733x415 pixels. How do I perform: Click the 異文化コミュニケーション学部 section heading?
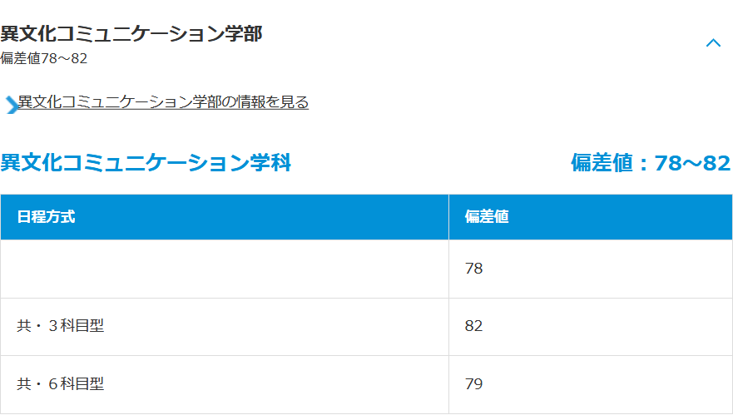[x=131, y=34]
